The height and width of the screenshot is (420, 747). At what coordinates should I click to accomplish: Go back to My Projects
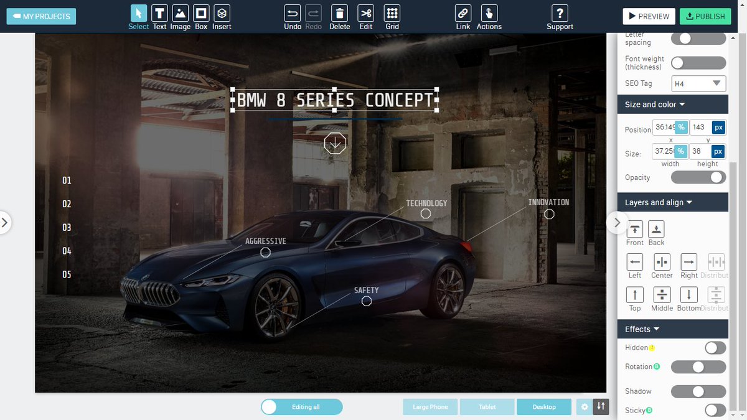pyautogui.click(x=41, y=16)
